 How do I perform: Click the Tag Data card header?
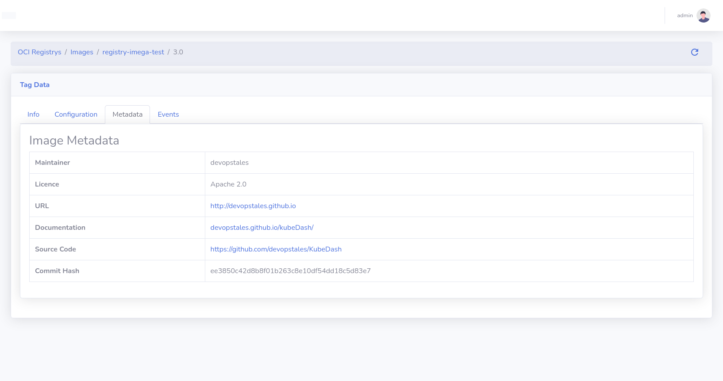click(x=35, y=85)
